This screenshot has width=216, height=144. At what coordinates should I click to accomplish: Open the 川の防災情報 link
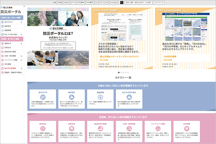pos(170,57)
